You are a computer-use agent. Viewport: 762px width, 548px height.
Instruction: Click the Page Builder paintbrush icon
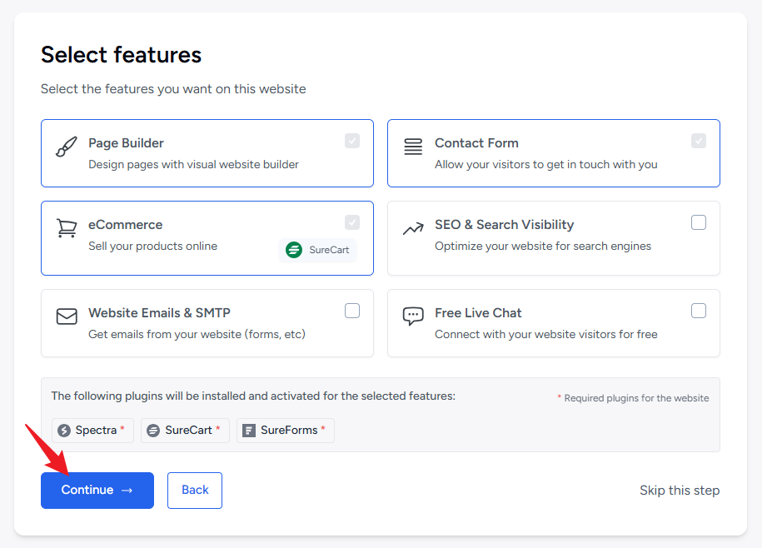[66, 147]
